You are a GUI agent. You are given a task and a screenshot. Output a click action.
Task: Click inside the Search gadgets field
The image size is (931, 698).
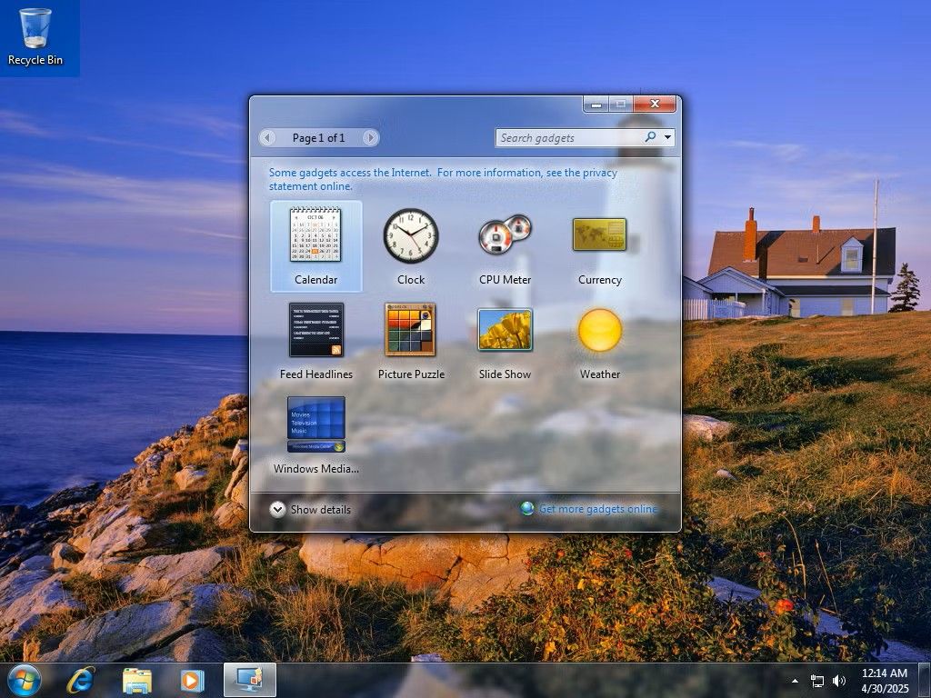point(564,137)
